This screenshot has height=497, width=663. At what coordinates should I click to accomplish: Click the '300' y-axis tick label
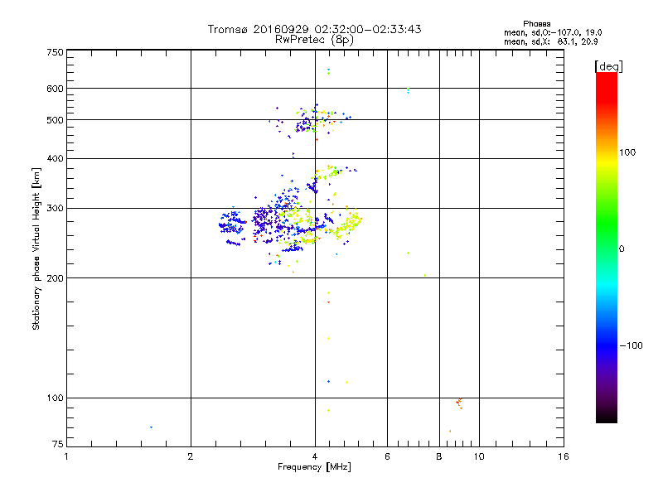click(55, 208)
